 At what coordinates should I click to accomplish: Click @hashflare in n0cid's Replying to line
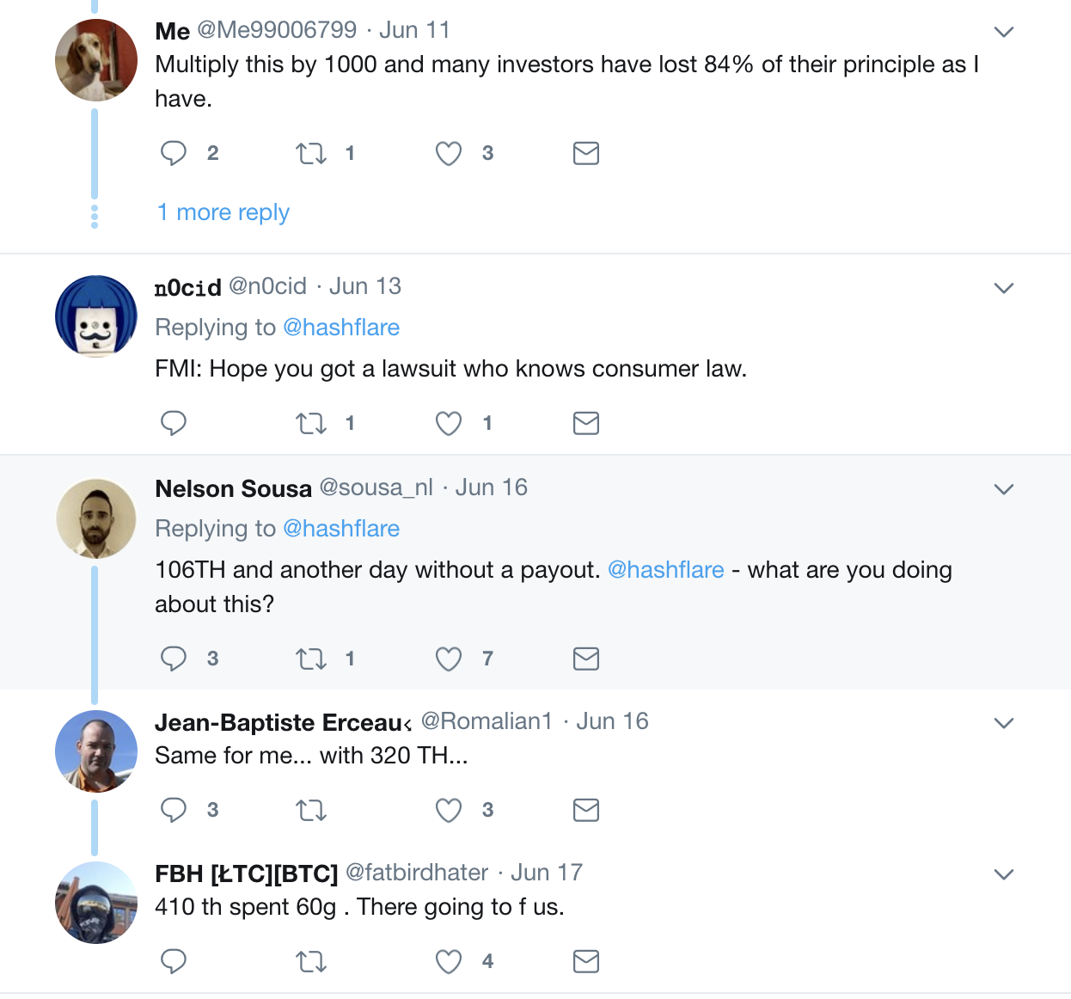pyautogui.click(x=341, y=328)
